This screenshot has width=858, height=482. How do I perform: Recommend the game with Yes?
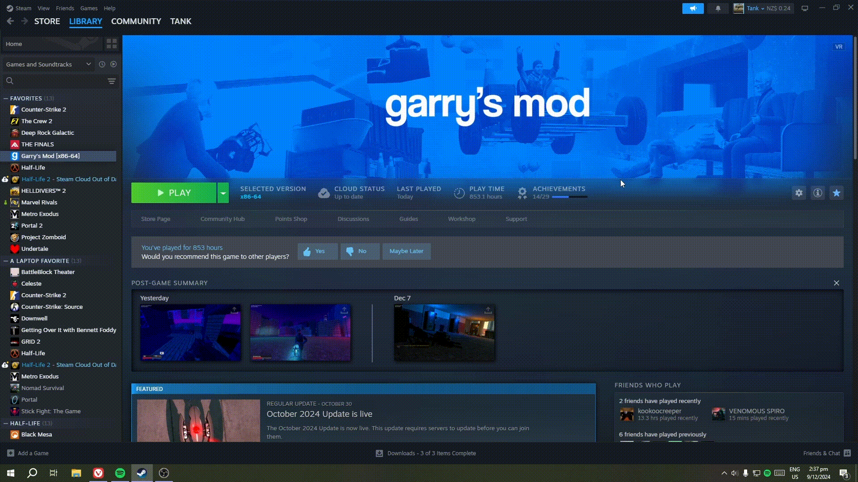(x=318, y=251)
